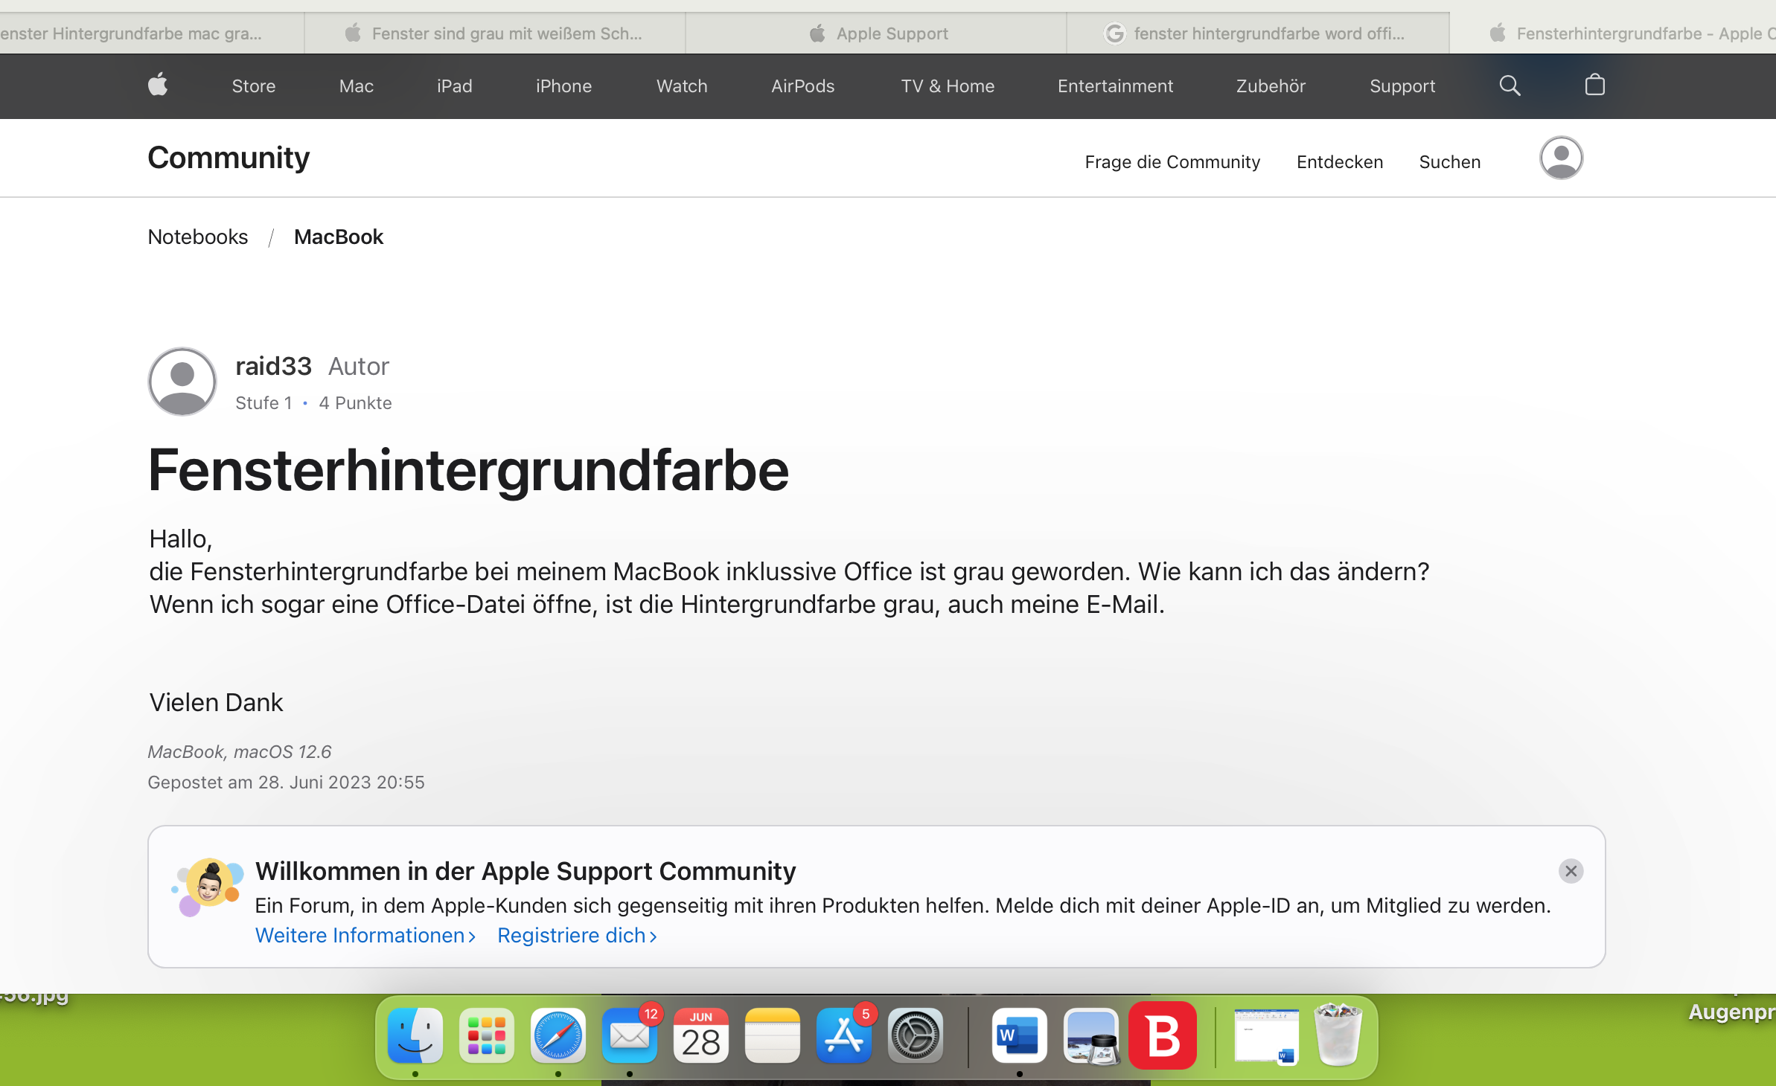Dismiss the welcome banner with X

coord(1571,871)
